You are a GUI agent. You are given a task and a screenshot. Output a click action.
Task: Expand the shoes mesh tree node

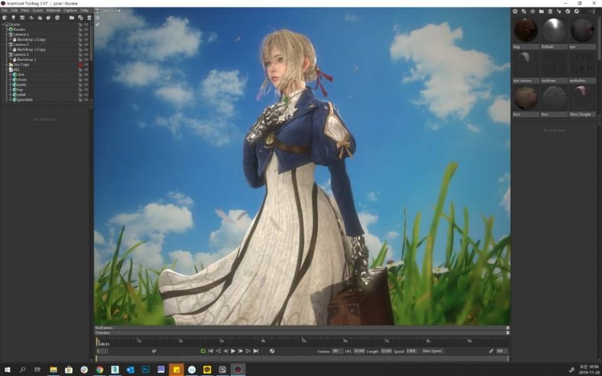tap(11, 80)
